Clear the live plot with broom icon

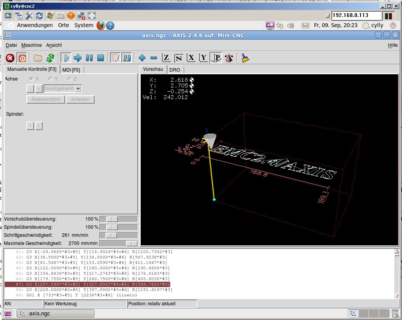(x=245, y=58)
